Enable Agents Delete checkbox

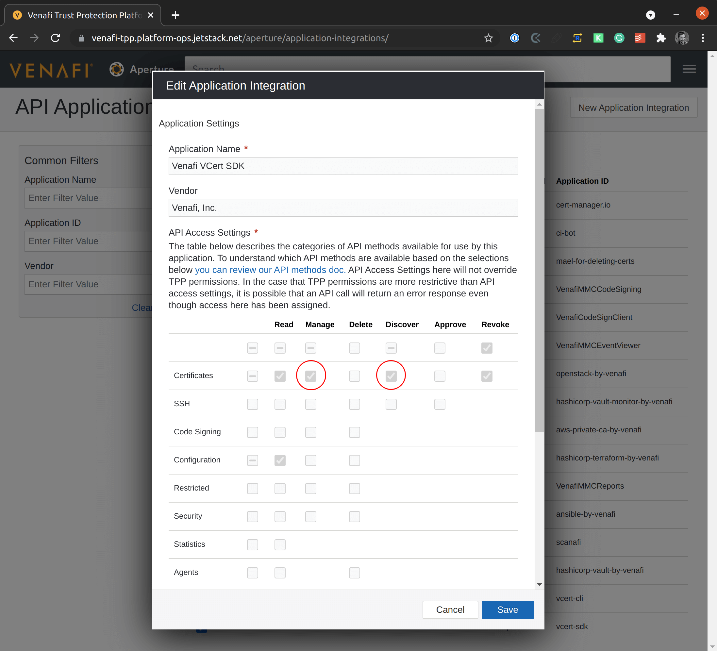[354, 572]
